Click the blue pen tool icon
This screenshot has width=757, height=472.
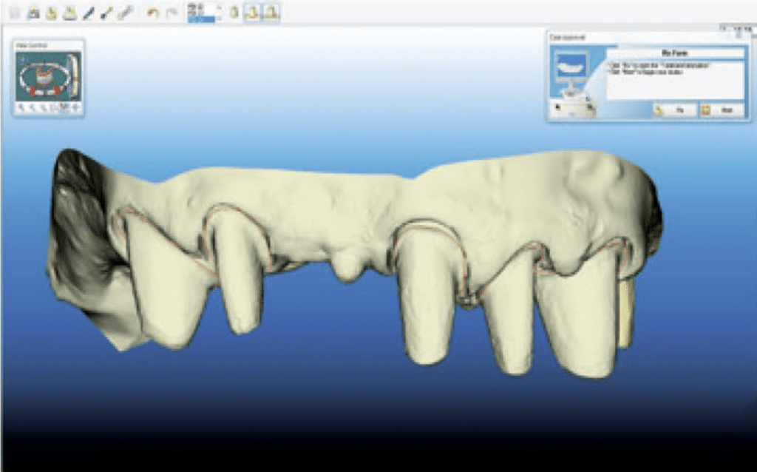(89, 13)
